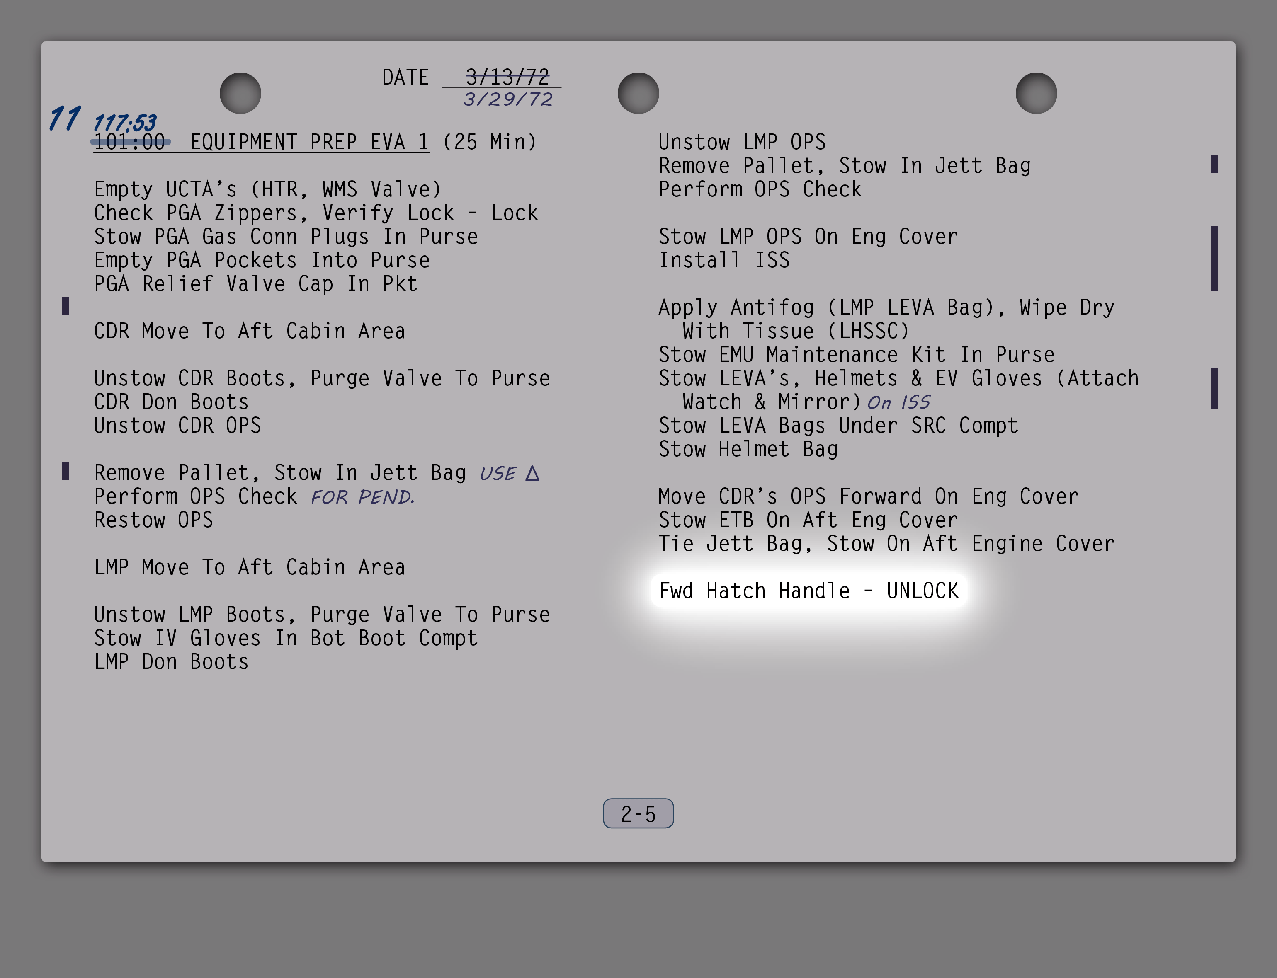Click handwritten USE delta annotation
Viewport: 1277px width, 978px height.
510,473
